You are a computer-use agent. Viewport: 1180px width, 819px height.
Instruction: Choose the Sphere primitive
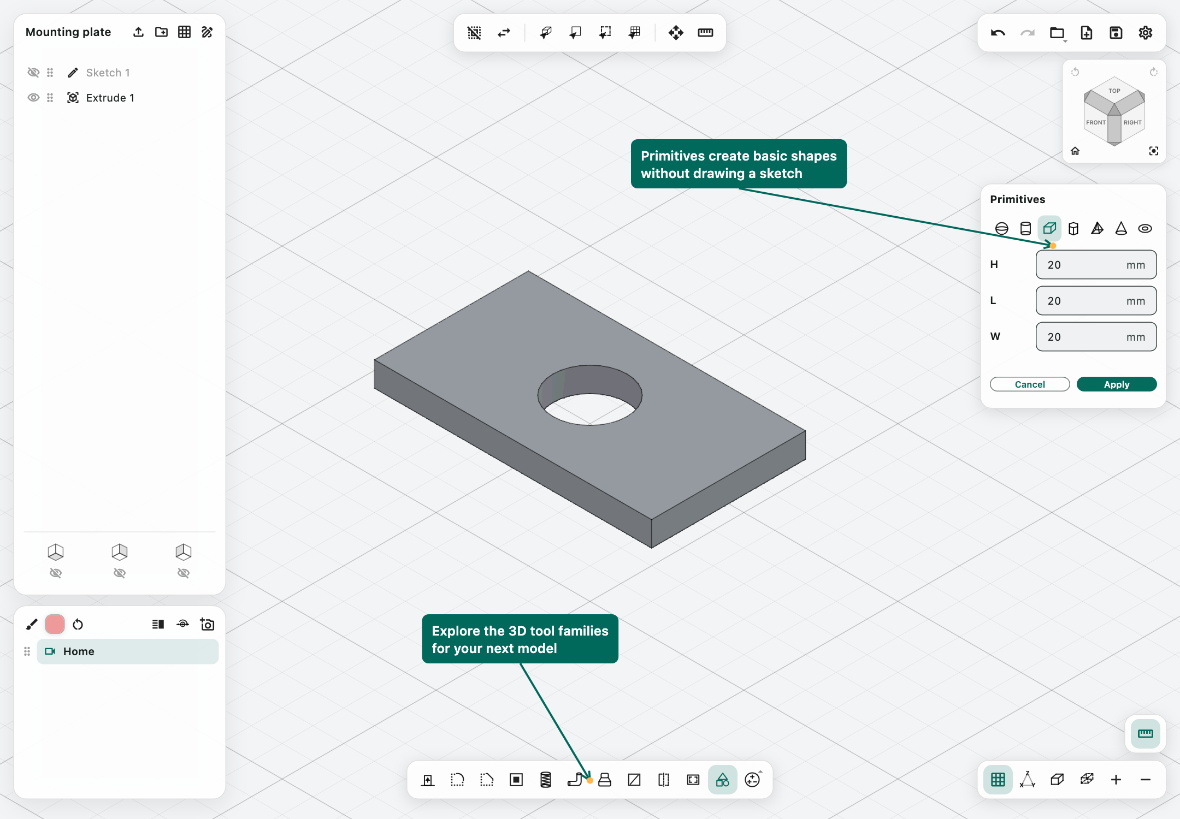(x=1001, y=228)
